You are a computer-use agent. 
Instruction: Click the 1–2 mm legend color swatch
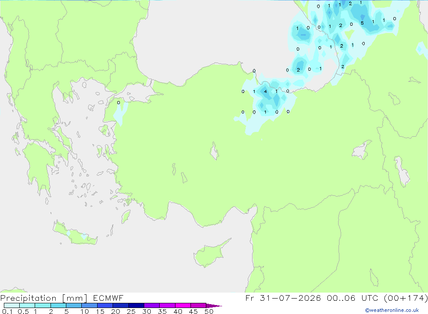[43, 305]
